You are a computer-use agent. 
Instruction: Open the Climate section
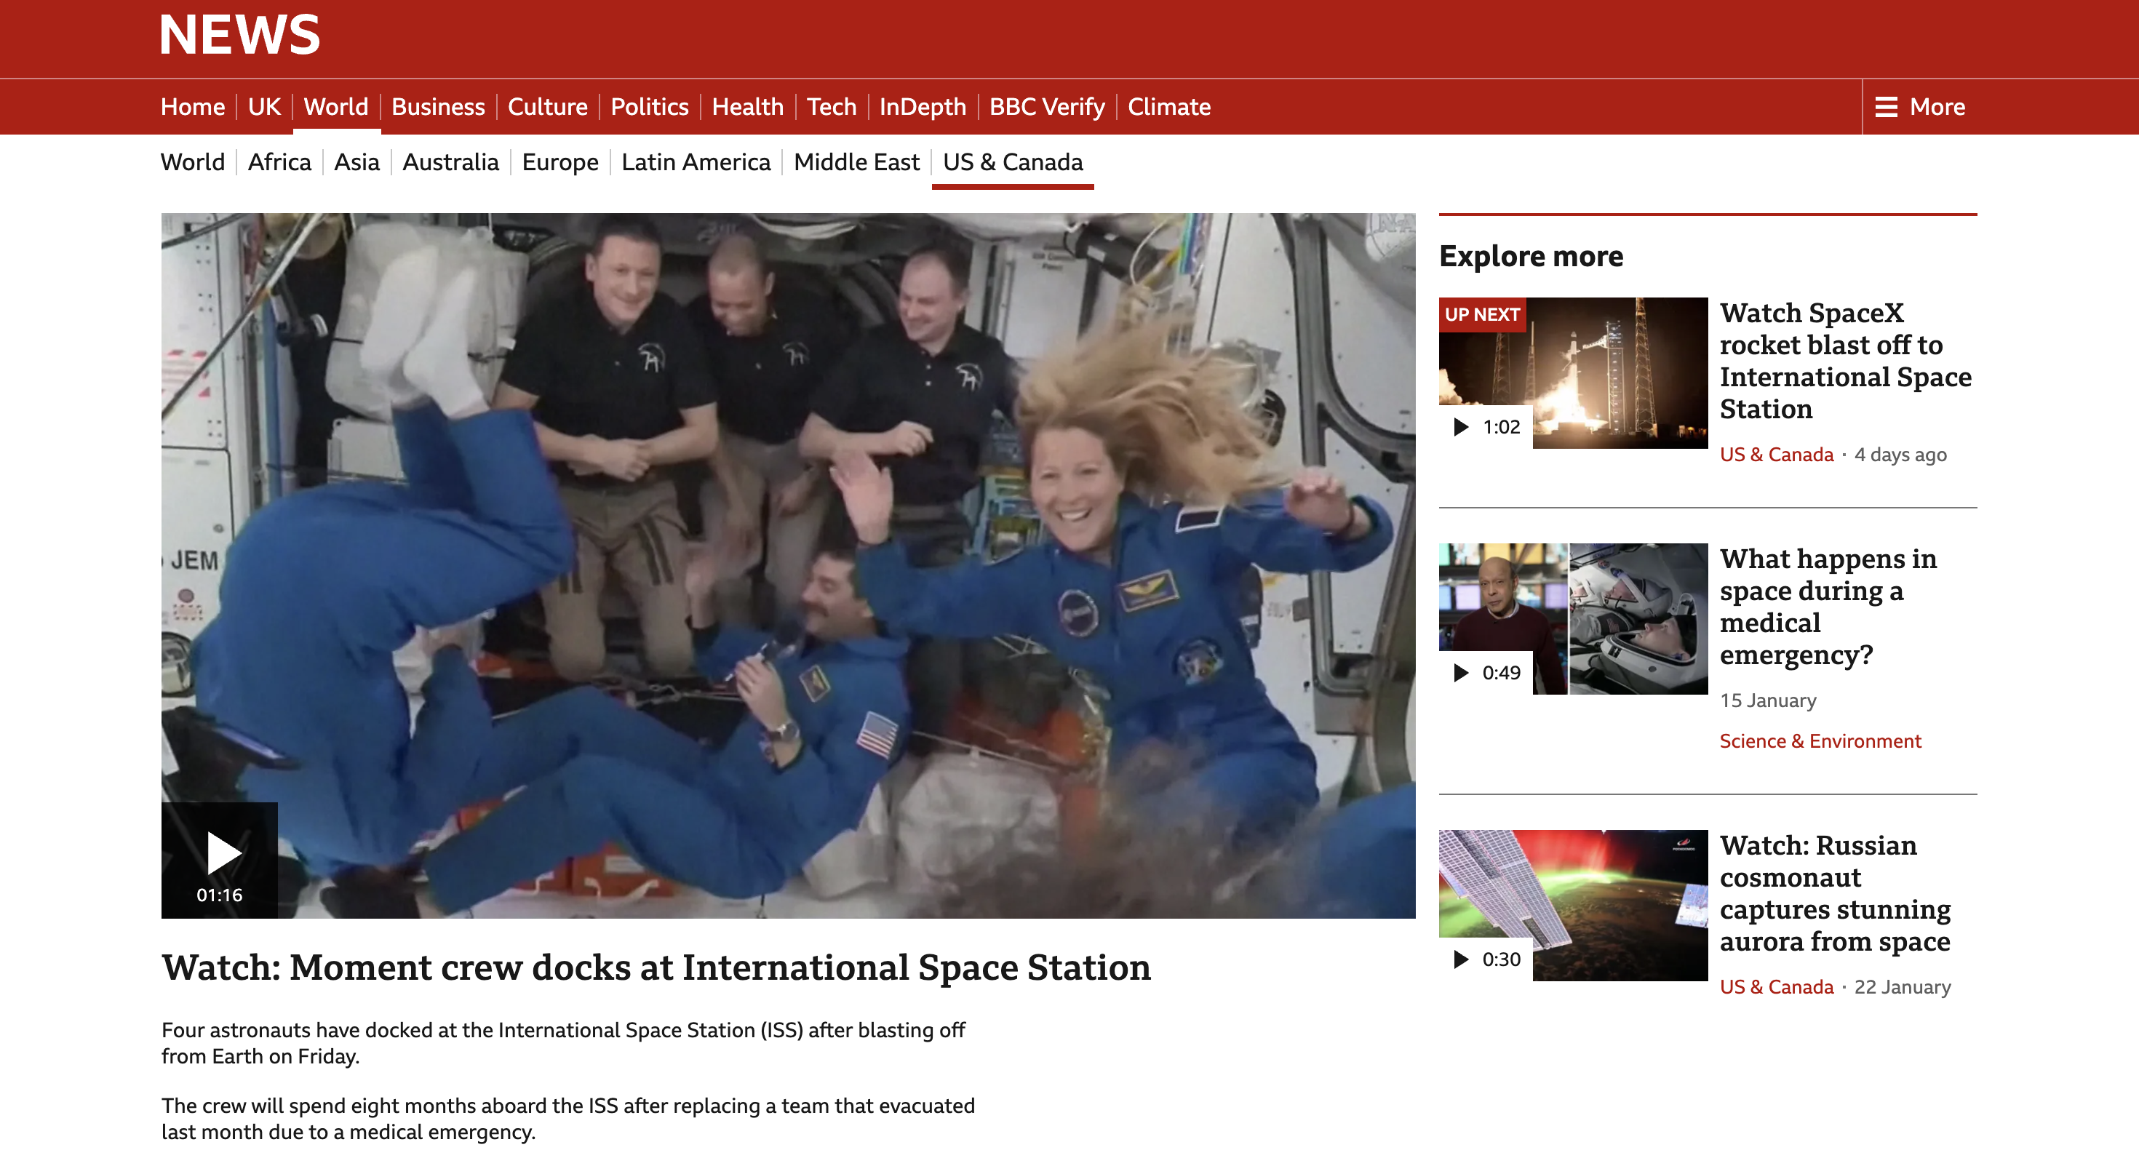click(x=1168, y=106)
